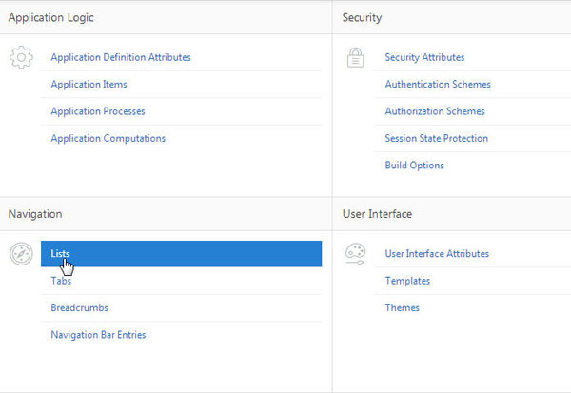Open Application Computations
This screenshot has height=393, width=571.
click(108, 138)
